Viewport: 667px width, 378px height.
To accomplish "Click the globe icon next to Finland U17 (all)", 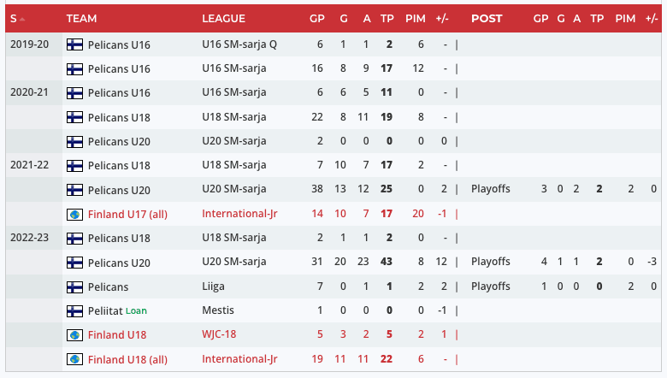I will [x=74, y=214].
